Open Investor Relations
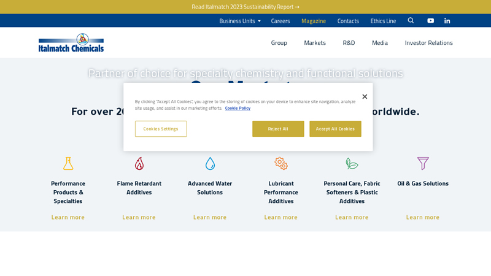 [428, 42]
